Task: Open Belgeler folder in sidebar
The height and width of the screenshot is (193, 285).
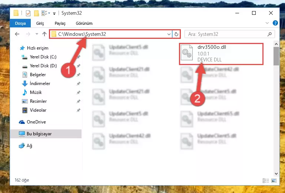Action: point(38,75)
